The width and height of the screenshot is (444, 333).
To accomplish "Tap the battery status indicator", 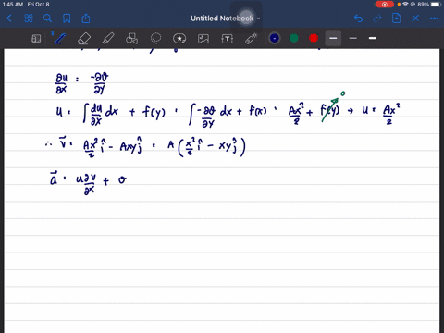I will 437,5.
